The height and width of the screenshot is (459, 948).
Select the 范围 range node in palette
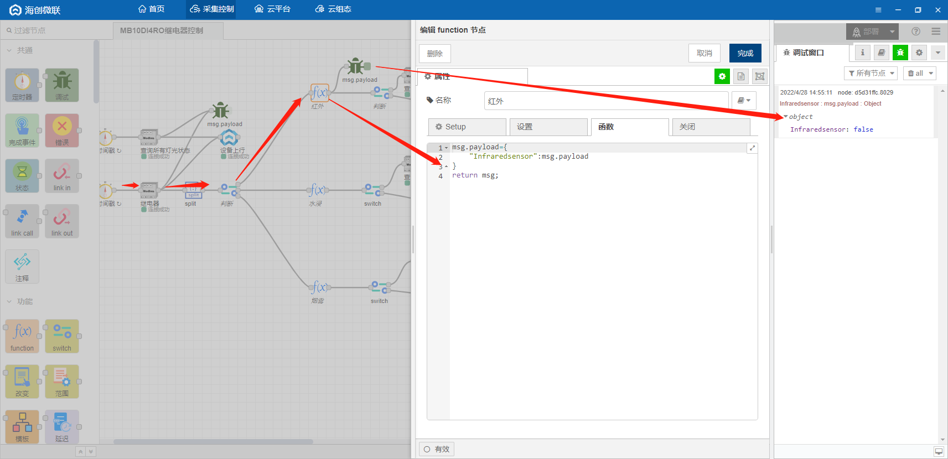(62, 382)
